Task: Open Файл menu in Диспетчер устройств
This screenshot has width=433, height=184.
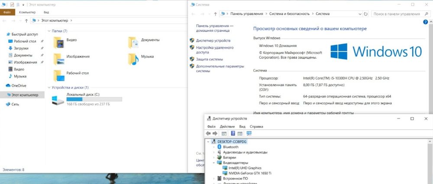Action: [x=211, y=127]
